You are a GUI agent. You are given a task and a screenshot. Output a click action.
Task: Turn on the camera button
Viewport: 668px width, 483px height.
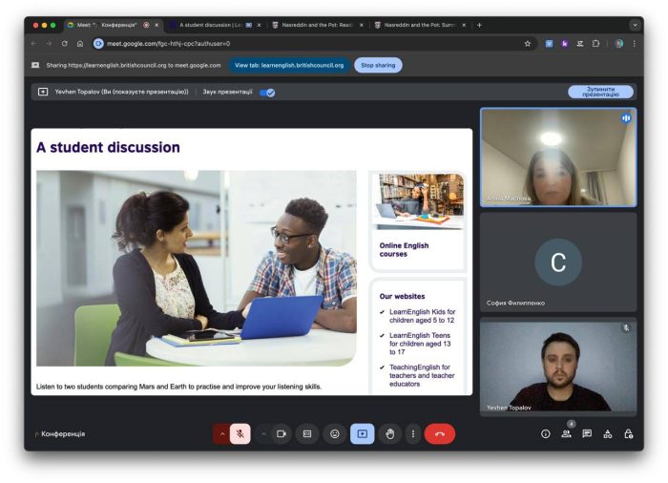[x=282, y=433]
